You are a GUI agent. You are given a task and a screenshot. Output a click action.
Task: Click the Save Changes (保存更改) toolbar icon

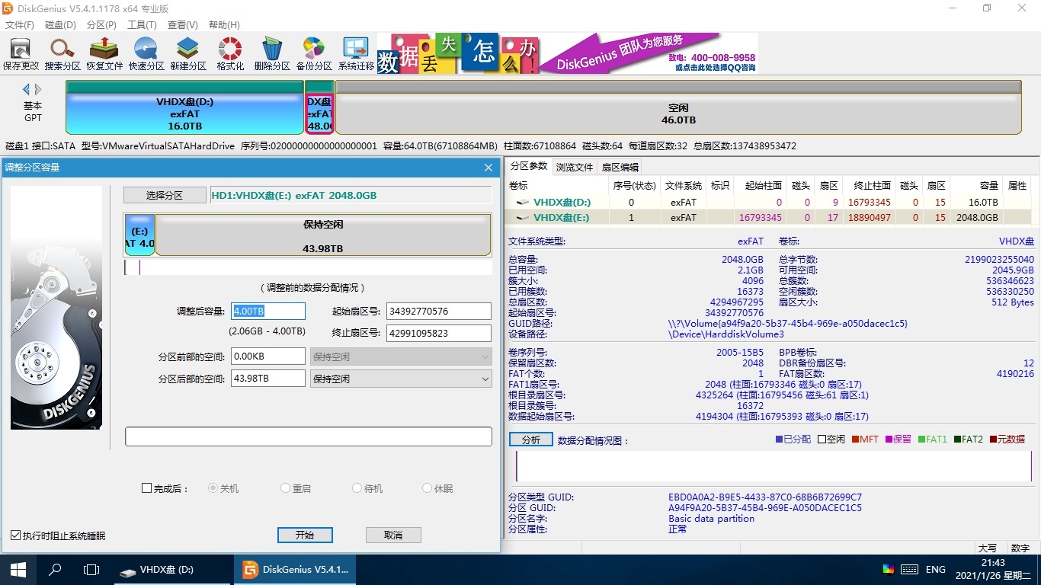21,53
